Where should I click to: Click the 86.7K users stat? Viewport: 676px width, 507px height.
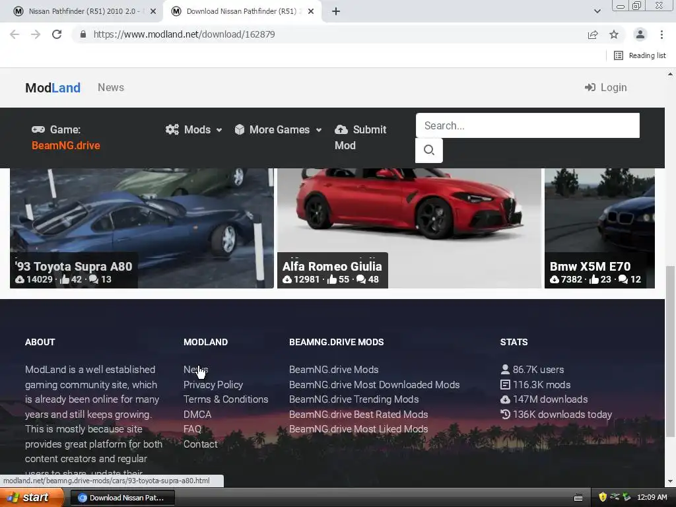532,370
